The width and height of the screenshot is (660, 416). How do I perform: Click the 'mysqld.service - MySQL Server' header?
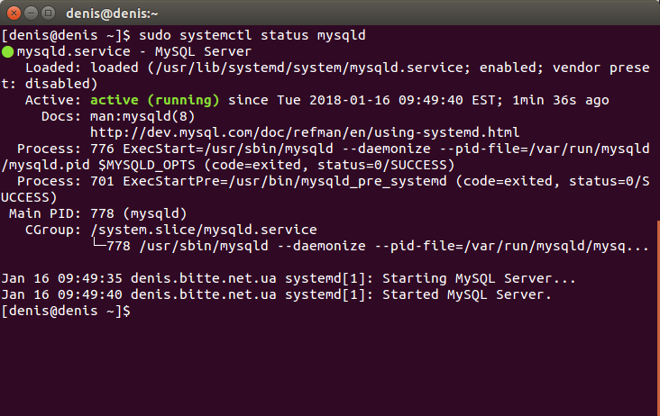[133, 51]
